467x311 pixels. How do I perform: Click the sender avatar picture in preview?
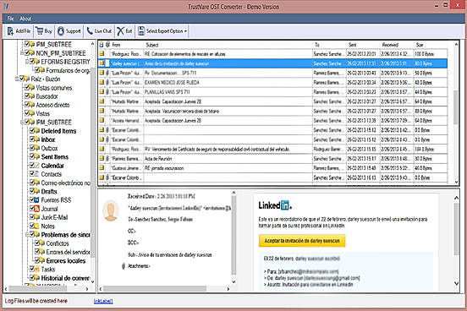coord(111,210)
